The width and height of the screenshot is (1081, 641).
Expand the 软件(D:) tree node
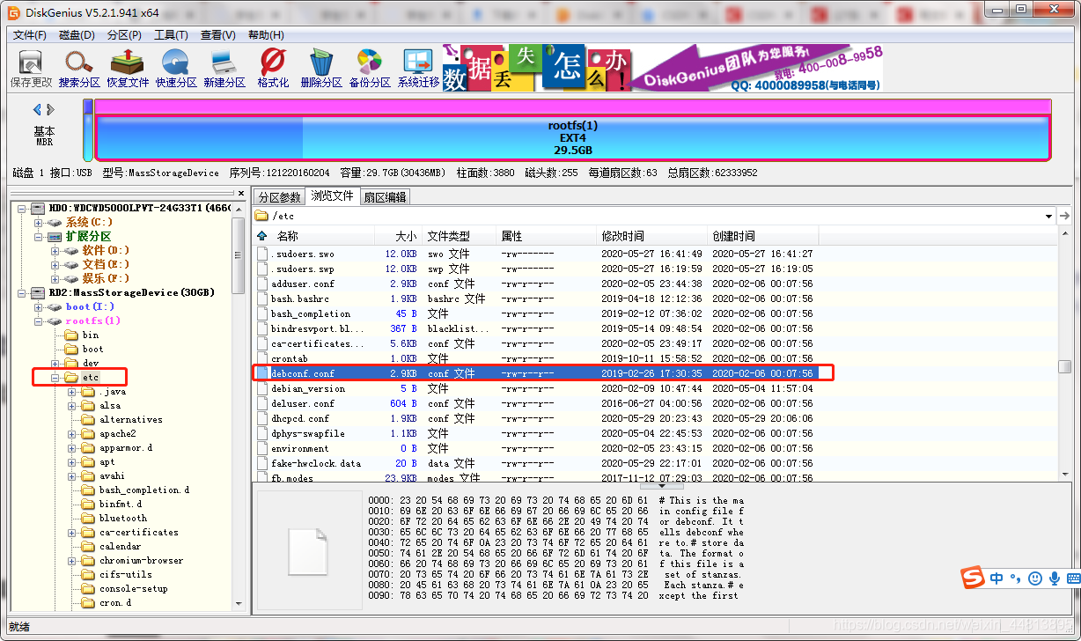pyautogui.click(x=55, y=250)
